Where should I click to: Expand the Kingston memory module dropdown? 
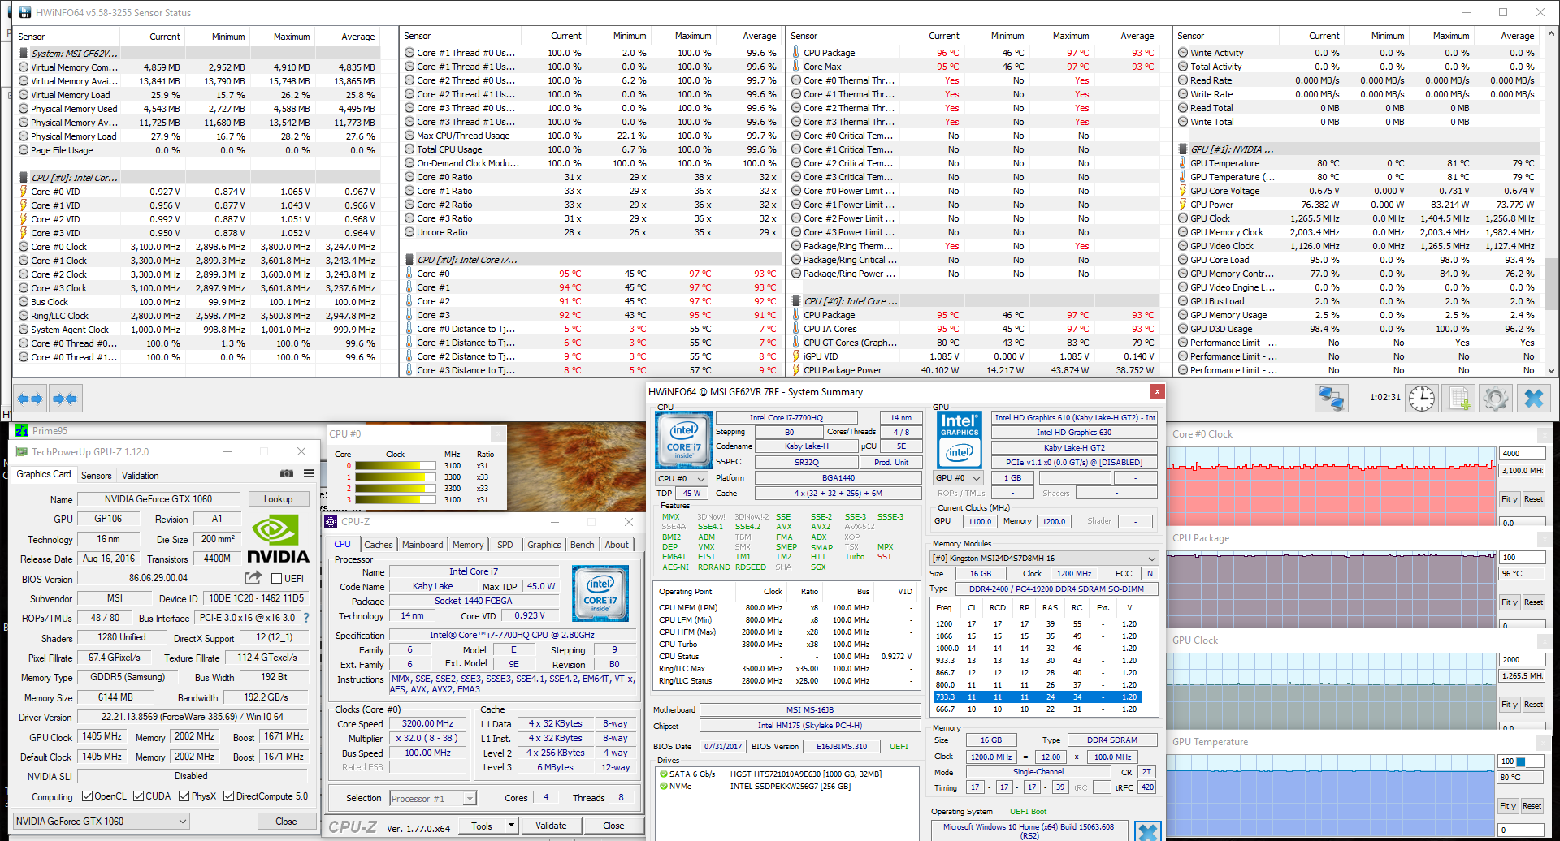[1151, 559]
